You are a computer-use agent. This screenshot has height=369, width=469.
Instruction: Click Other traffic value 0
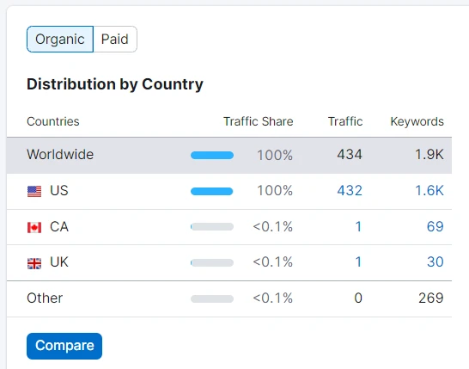point(358,298)
